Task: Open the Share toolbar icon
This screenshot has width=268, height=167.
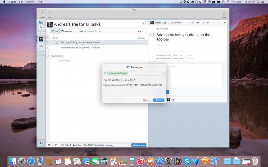Action: 224,13
